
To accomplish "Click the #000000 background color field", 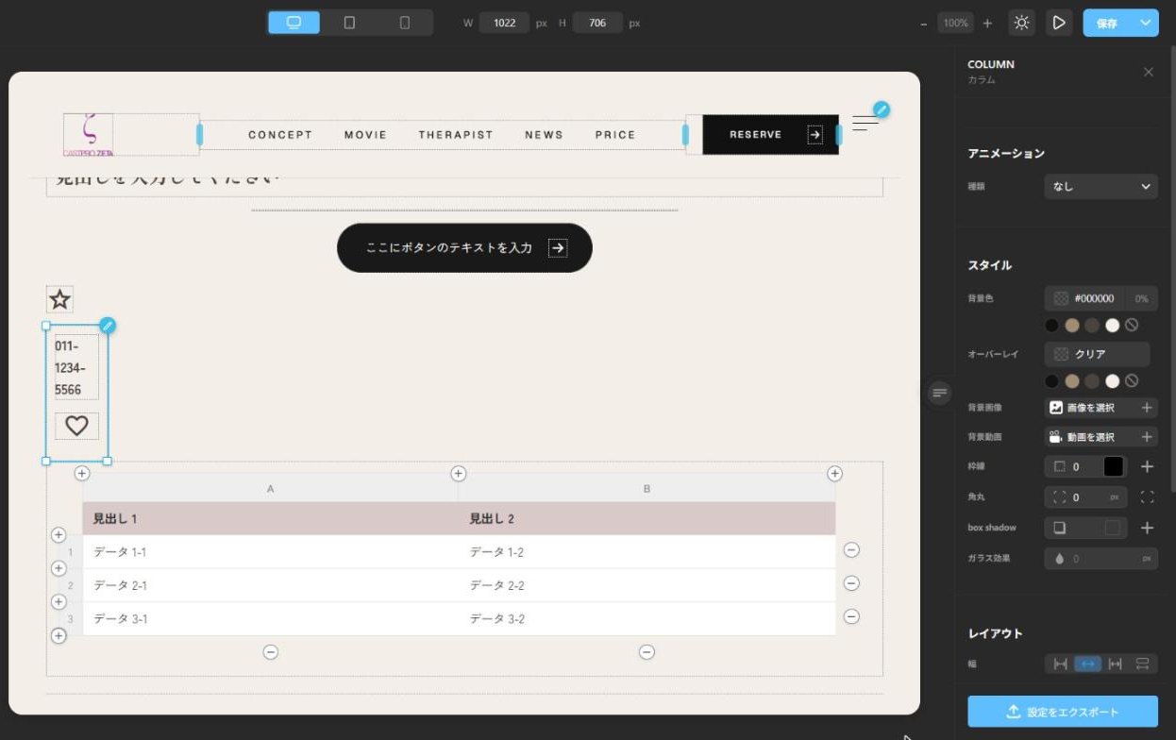I will pyautogui.click(x=1100, y=298).
